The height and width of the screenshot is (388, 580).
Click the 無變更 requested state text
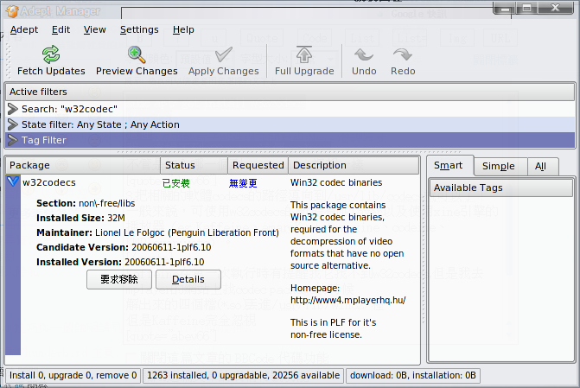tap(243, 183)
